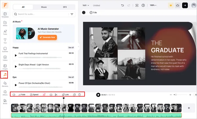Open the 100% zoom dropdown
This screenshot has width=197, height=119.
153,5
